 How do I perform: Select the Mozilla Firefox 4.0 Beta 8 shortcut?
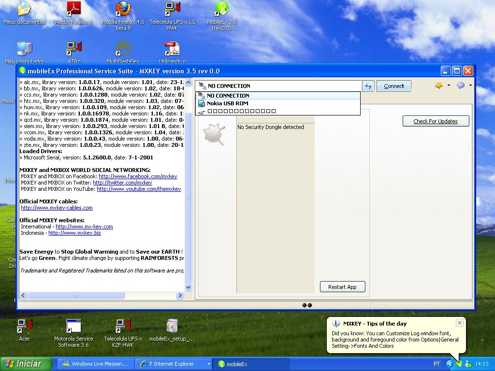pos(123,16)
